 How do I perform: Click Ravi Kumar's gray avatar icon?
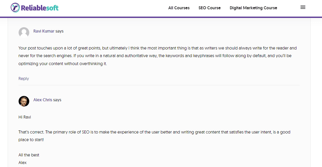pyautogui.click(x=24, y=33)
